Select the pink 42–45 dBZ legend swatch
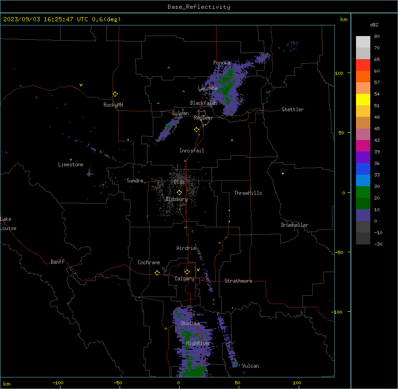Screen dimensions: 398x389 pyautogui.click(x=363, y=134)
